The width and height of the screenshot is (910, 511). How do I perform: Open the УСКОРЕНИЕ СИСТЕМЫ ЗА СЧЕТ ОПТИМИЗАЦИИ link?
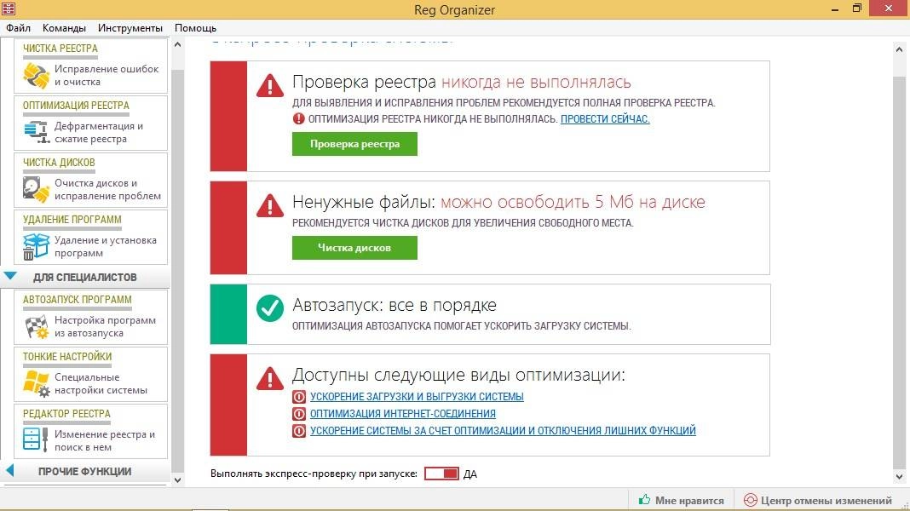pyautogui.click(x=503, y=430)
